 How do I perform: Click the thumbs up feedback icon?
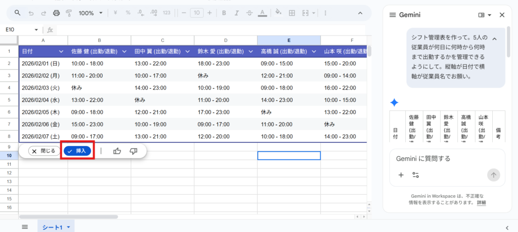click(117, 151)
